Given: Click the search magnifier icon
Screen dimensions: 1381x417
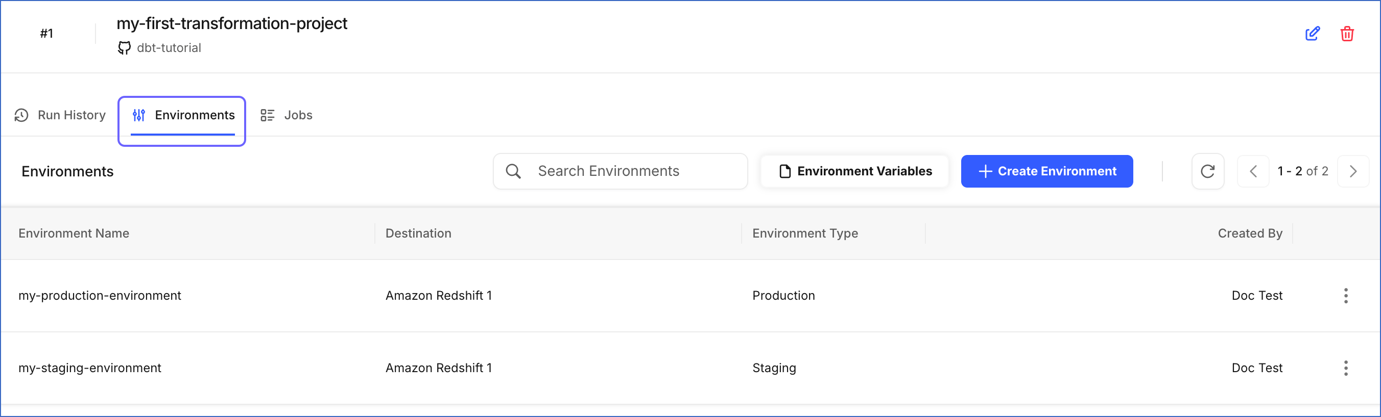Looking at the screenshot, I should click(x=513, y=171).
